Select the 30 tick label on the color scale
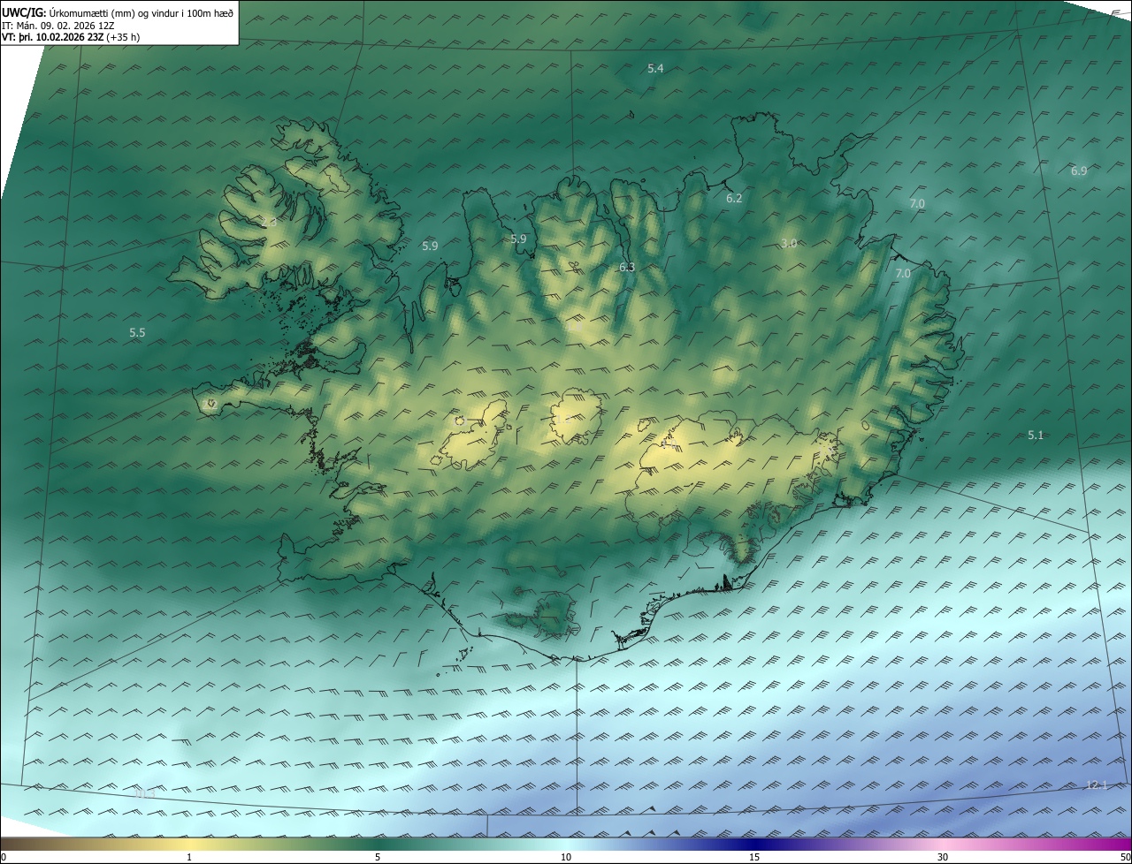 (x=943, y=857)
